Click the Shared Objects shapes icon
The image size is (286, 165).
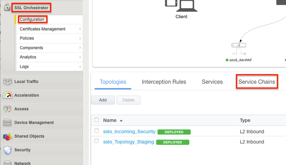(x=7, y=136)
